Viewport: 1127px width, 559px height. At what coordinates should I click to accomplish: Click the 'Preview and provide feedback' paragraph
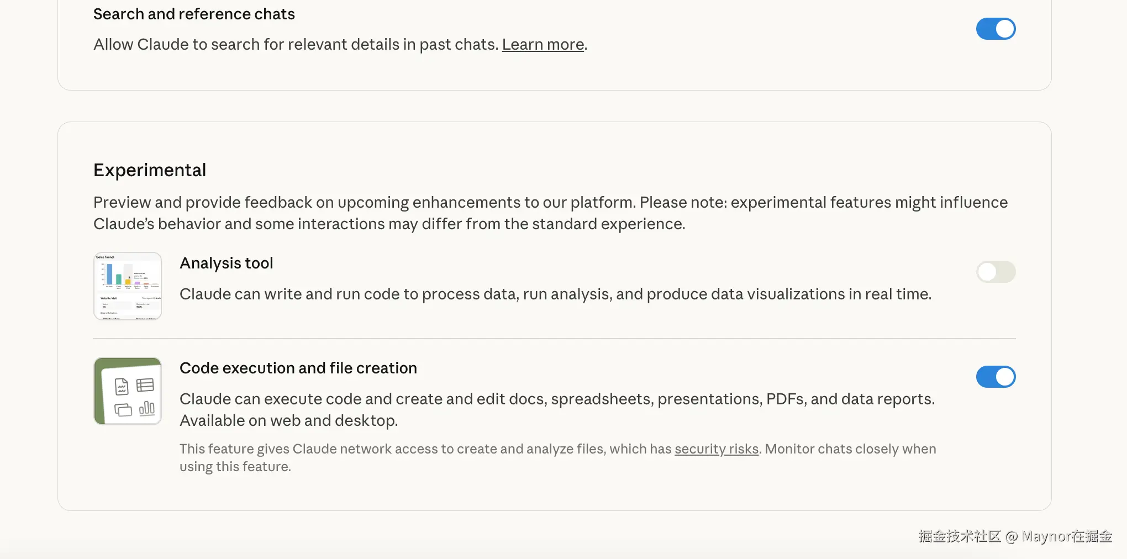(550, 213)
